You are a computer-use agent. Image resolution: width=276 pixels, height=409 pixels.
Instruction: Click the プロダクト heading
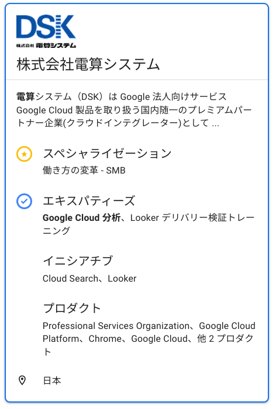pyautogui.click(x=72, y=308)
